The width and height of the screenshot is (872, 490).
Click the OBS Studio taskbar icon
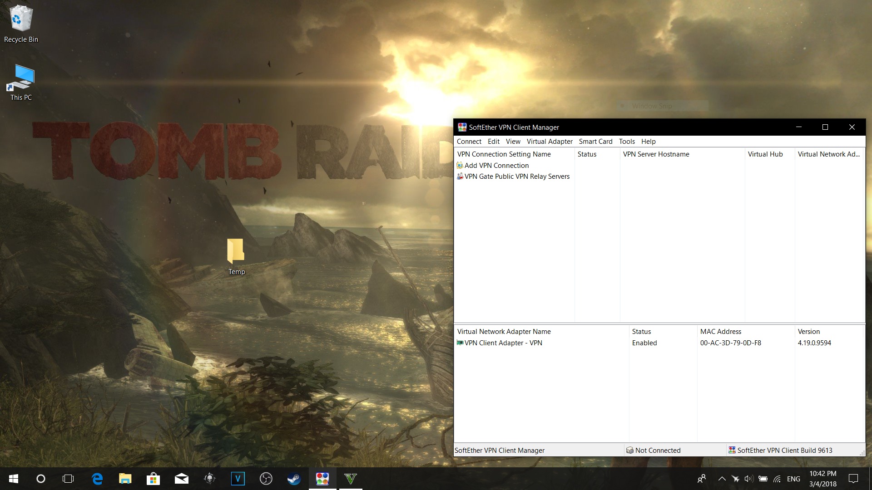pos(266,479)
